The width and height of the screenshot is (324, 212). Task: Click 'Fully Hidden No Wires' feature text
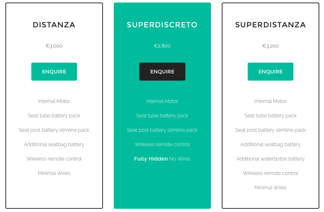click(x=162, y=159)
